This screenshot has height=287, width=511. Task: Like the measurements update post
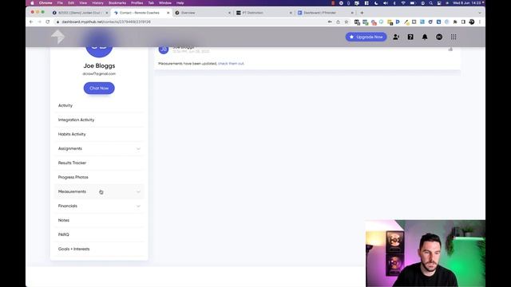450,49
